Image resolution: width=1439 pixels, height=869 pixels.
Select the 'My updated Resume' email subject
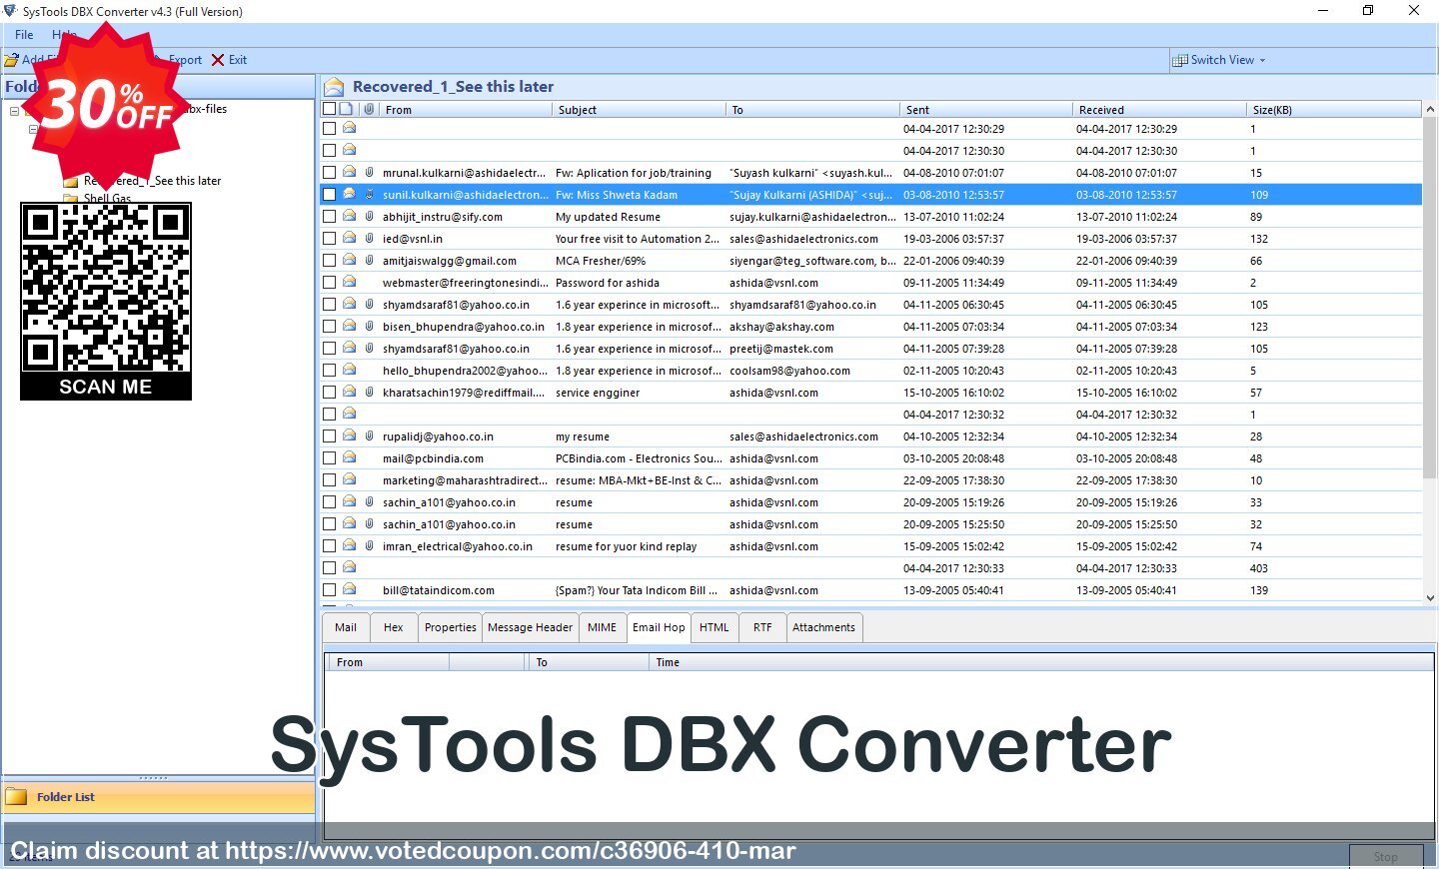[608, 217]
